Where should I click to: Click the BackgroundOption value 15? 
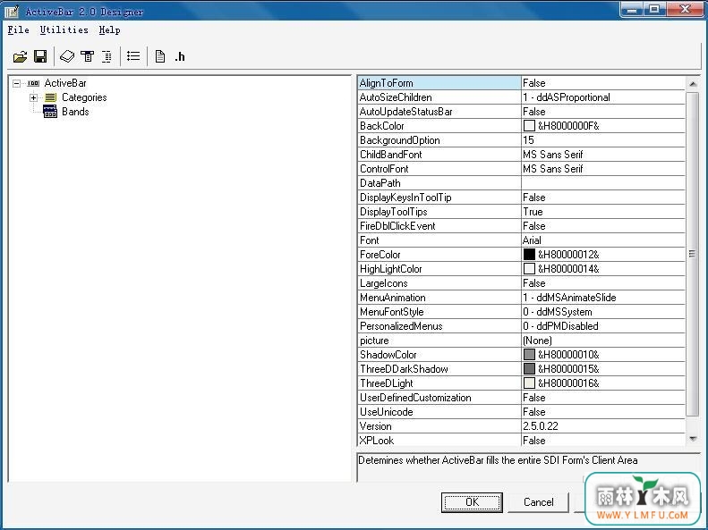(528, 140)
